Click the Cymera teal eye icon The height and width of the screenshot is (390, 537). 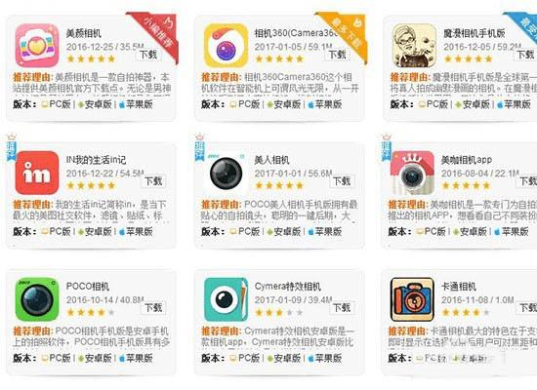click(x=227, y=299)
